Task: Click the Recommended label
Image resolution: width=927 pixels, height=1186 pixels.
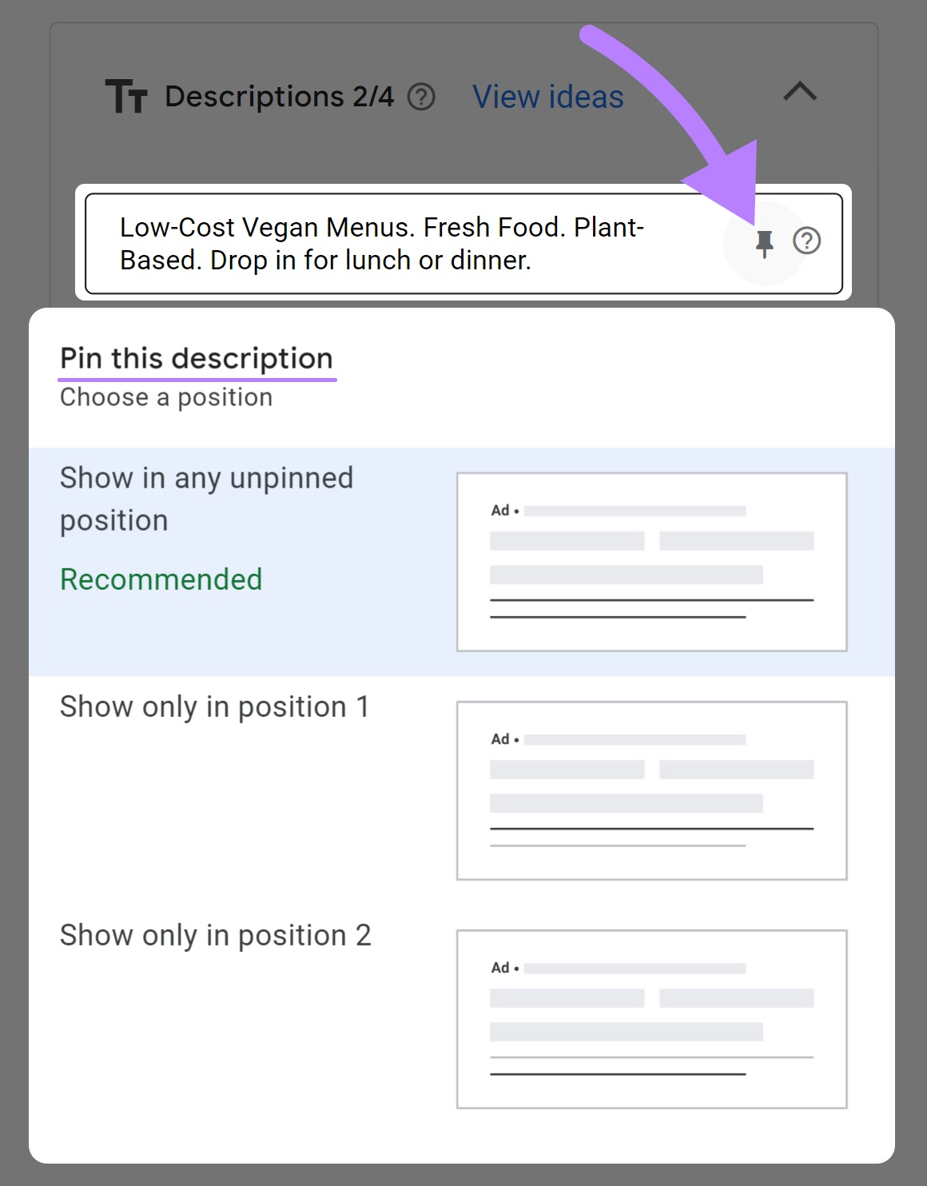Action: tap(161, 578)
